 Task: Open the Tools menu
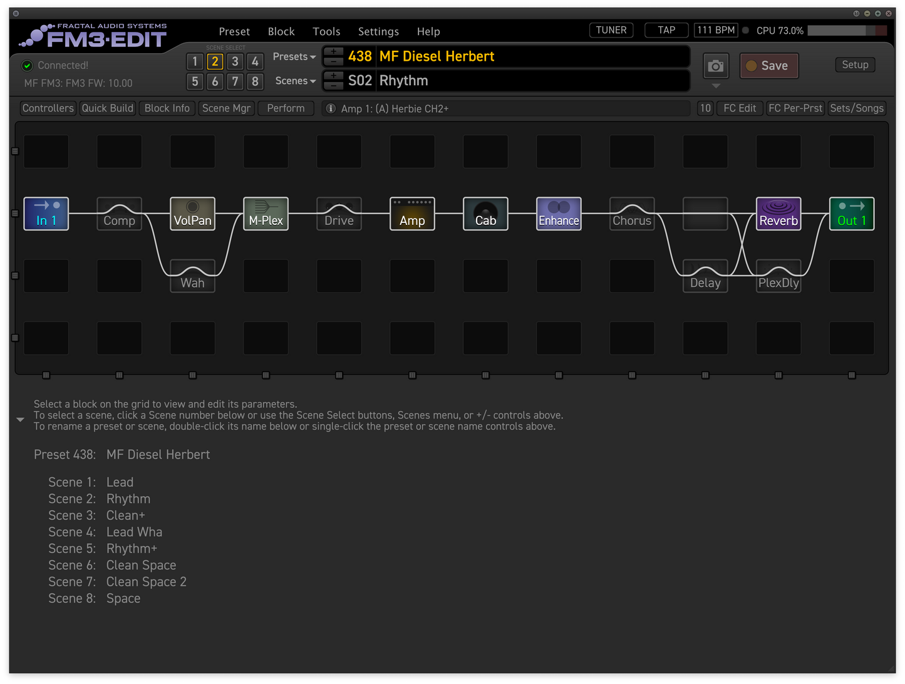tap(326, 31)
